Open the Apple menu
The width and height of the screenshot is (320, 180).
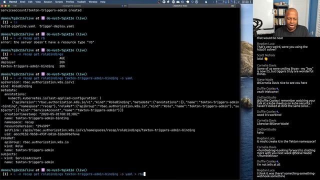coord(4,2)
